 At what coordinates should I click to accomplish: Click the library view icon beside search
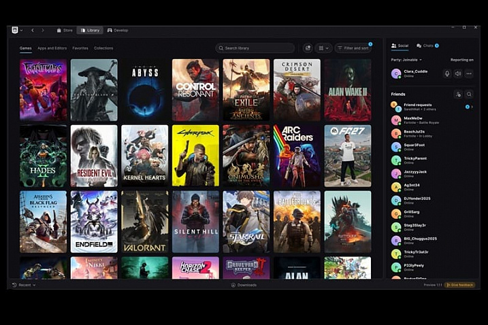(308, 48)
